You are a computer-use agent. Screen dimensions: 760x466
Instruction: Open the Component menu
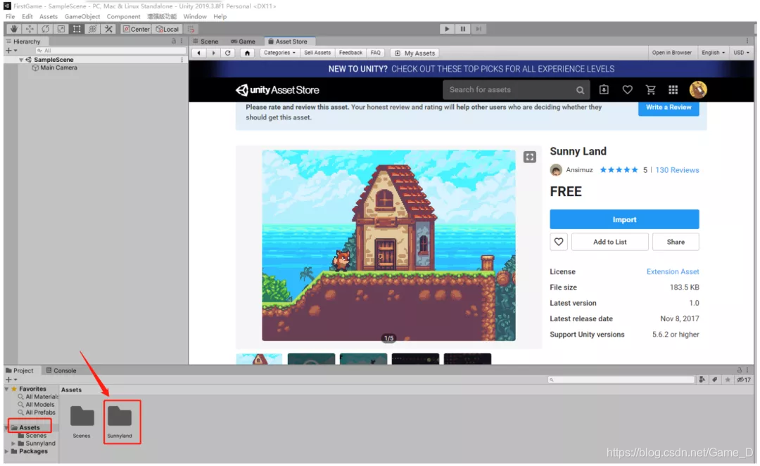123,16
